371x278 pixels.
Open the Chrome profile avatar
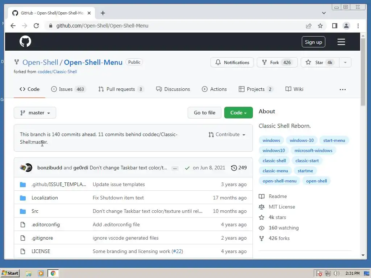pyautogui.click(x=346, y=26)
